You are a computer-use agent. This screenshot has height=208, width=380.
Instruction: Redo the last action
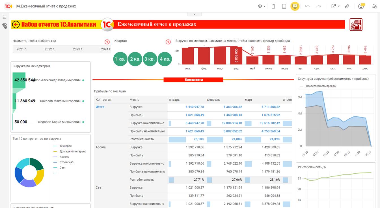pyautogui.click(x=319, y=6)
